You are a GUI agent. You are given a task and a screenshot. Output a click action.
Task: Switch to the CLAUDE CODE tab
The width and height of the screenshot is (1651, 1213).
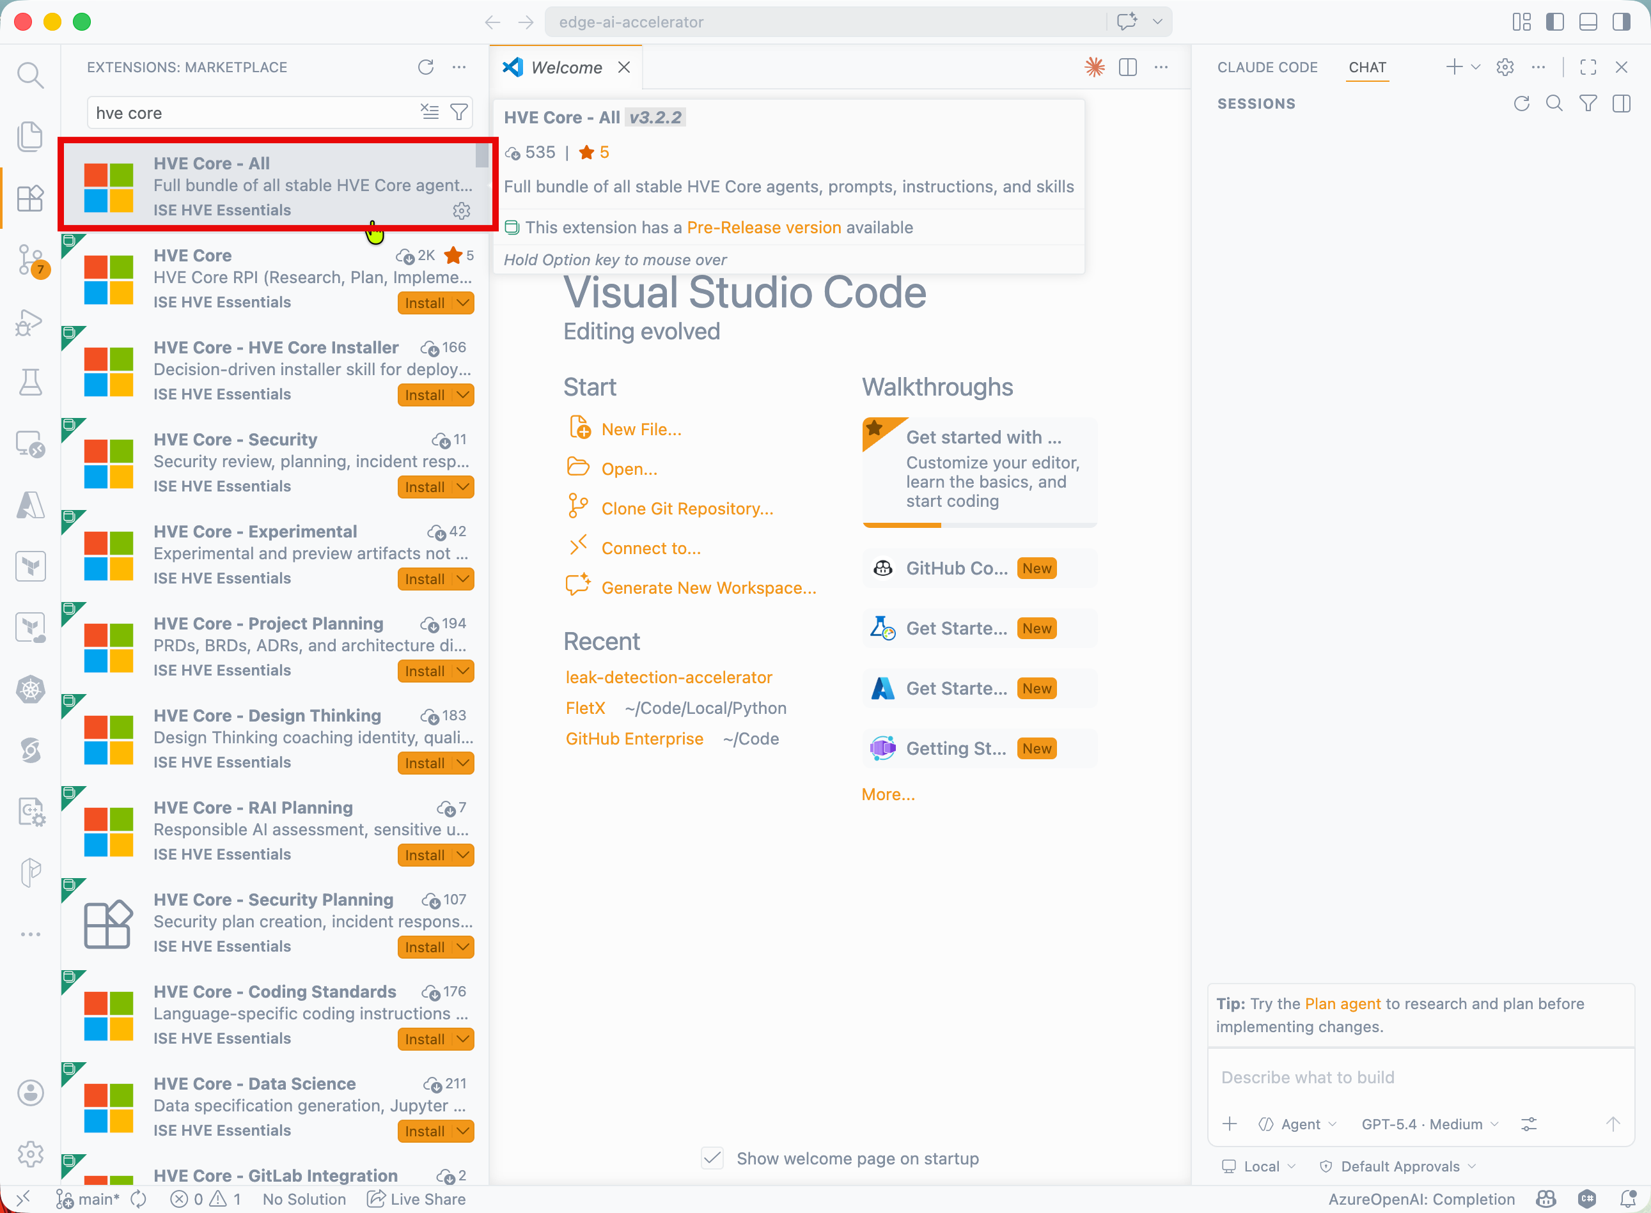click(x=1267, y=68)
